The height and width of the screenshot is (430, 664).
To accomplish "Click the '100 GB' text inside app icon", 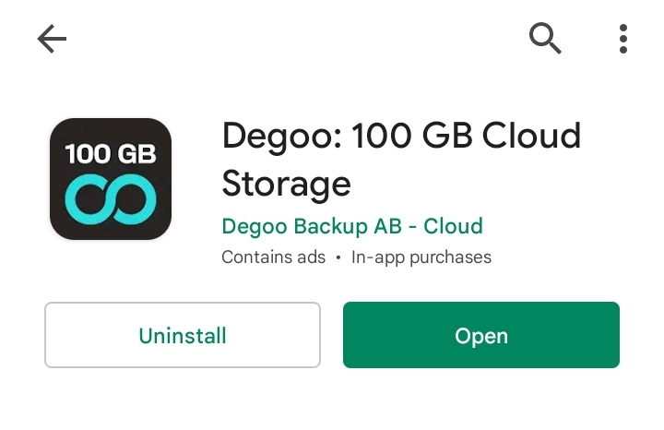I will pos(111,153).
